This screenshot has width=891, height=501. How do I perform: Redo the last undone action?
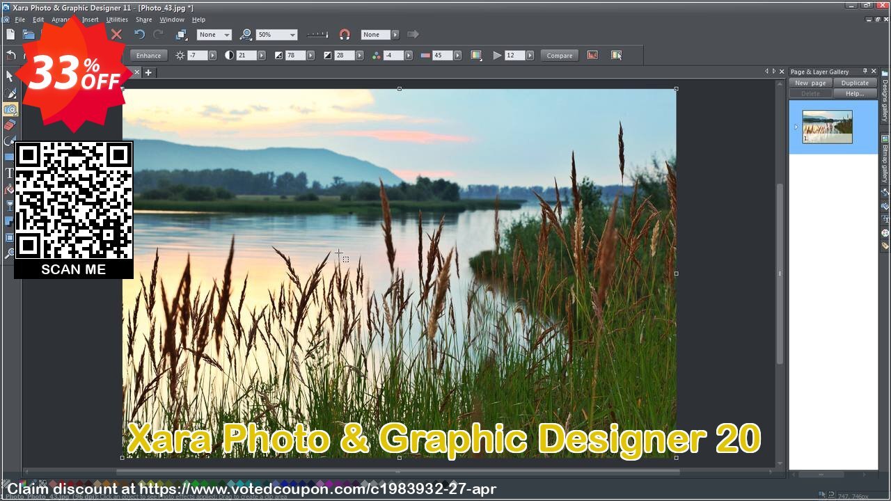158,34
